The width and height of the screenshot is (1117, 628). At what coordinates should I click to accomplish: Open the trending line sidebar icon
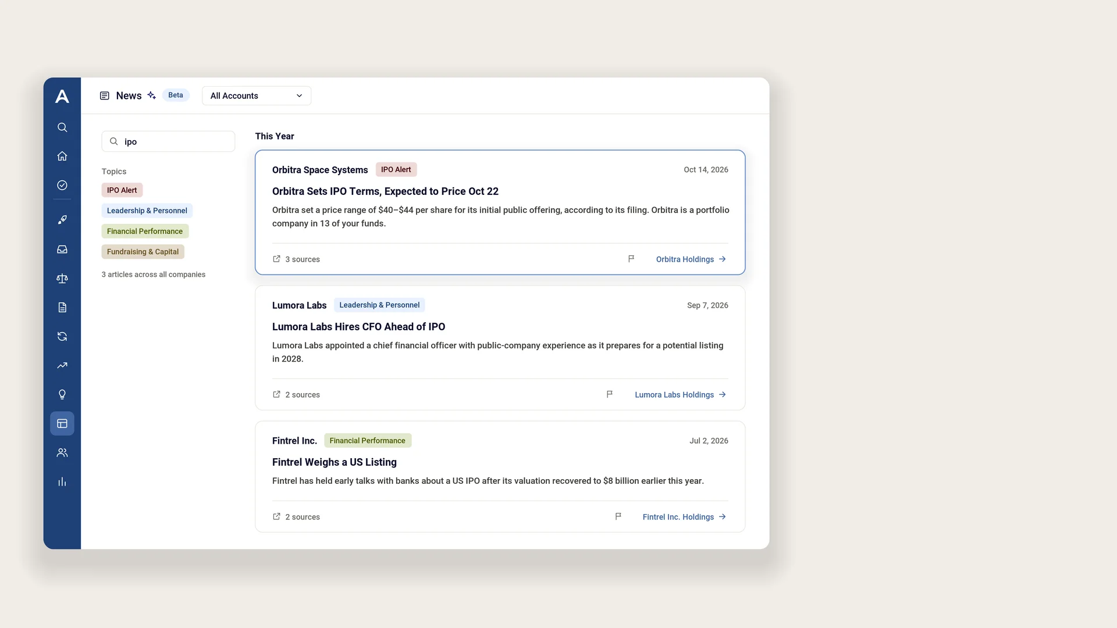pyautogui.click(x=62, y=365)
